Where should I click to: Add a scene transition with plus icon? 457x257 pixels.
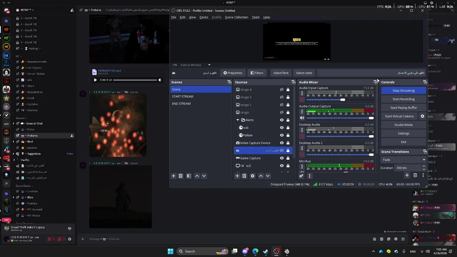click(x=407, y=175)
